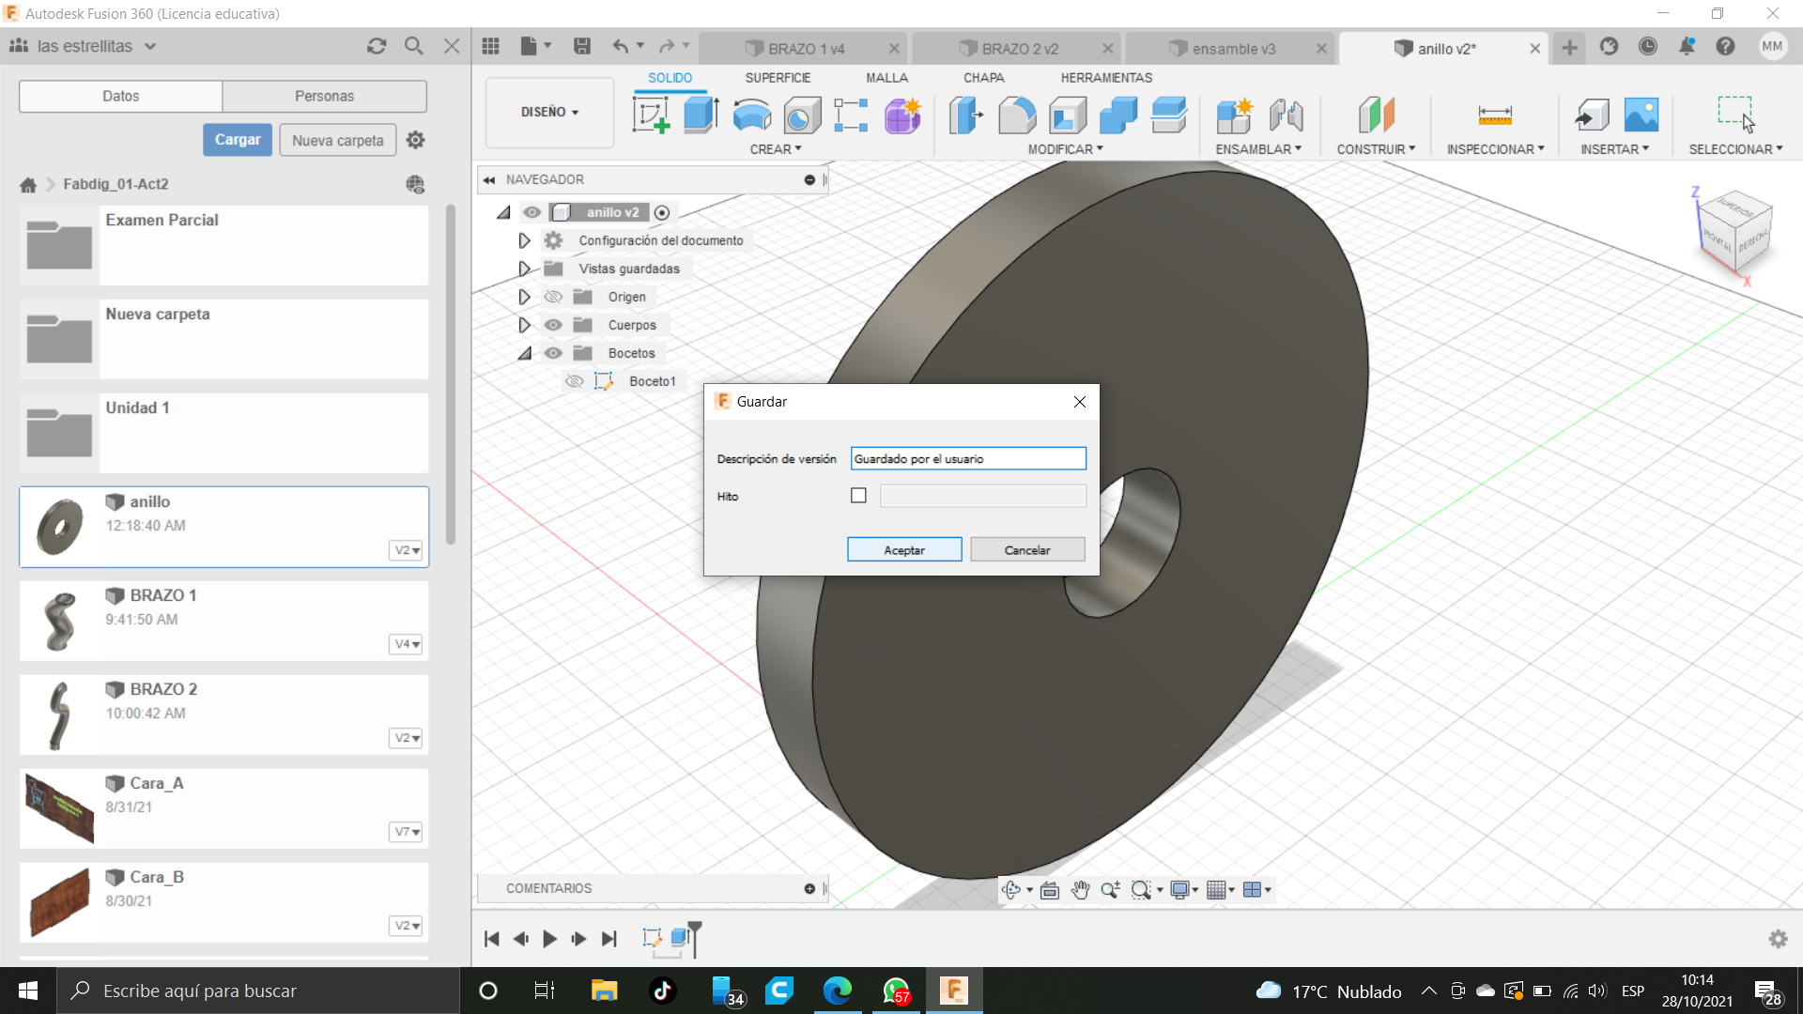Click the Cancelar button

click(1026, 550)
